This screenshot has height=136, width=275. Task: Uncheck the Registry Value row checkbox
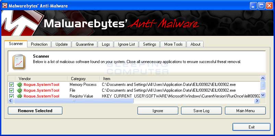(11, 96)
